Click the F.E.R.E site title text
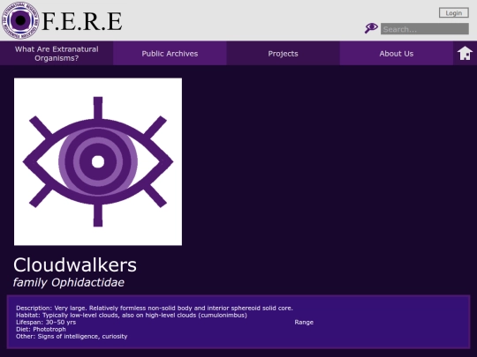Screen dimensions: 477x357 [x=82, y=21]
